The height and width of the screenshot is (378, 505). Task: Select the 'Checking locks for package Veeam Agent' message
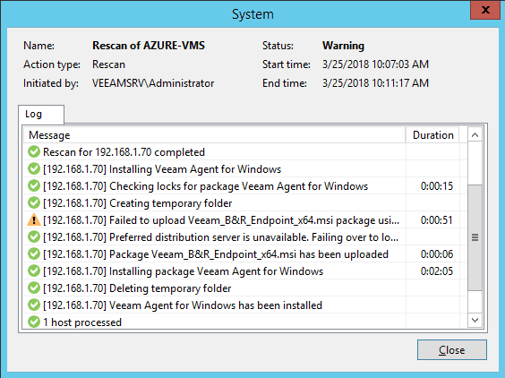coord(205,186)
